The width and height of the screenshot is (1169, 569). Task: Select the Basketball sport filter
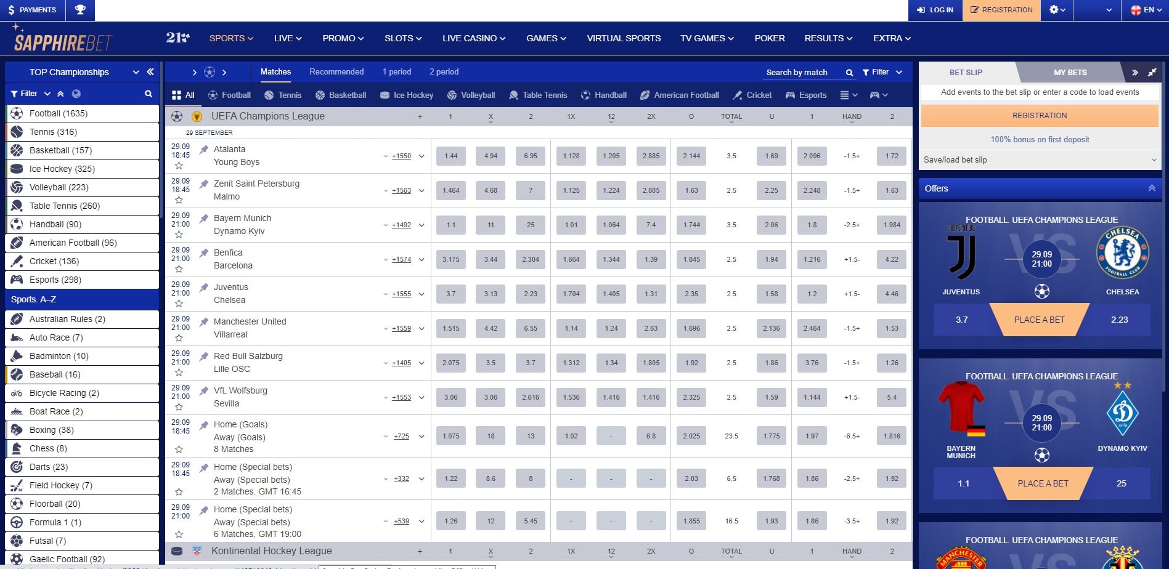coord(341,95)
